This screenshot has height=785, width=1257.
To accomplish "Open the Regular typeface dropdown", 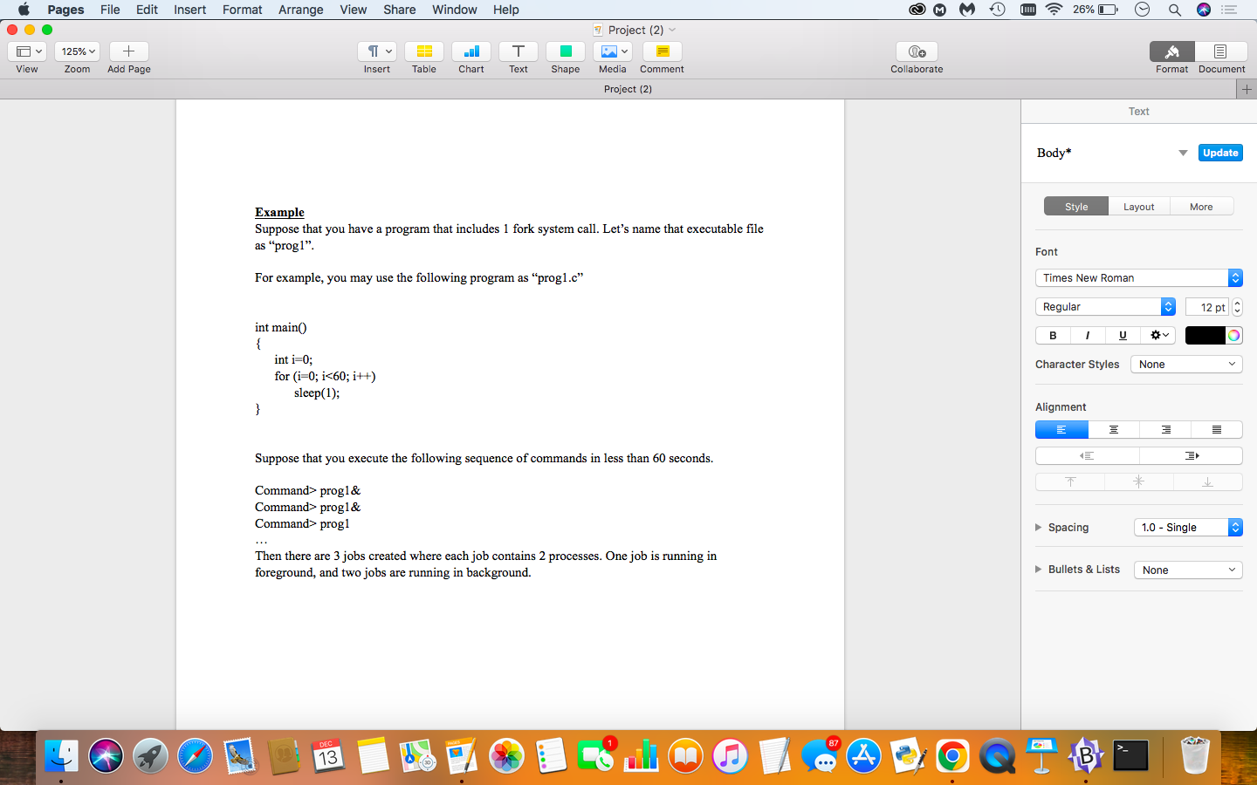I will [1105, 306].
